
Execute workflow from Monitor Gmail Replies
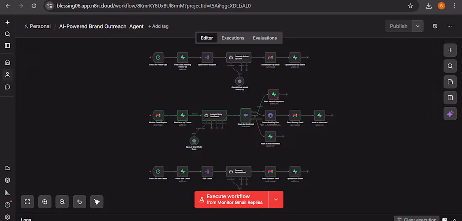coord(231,200)
